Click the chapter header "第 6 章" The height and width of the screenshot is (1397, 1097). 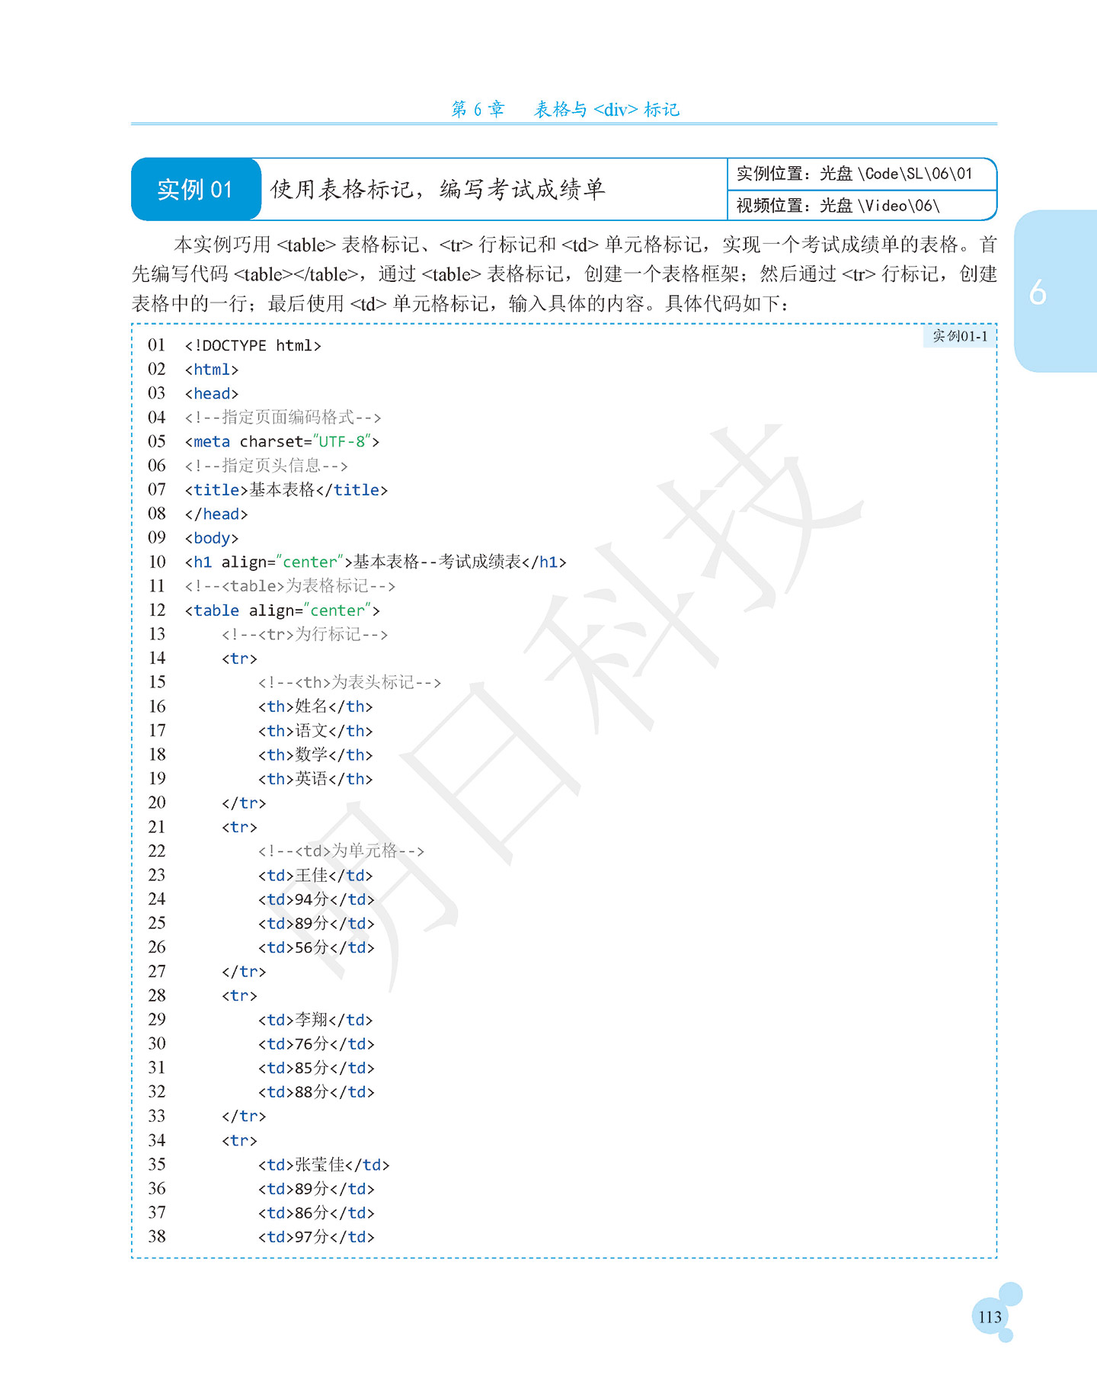pyautogui.click(x=478, y=110)
